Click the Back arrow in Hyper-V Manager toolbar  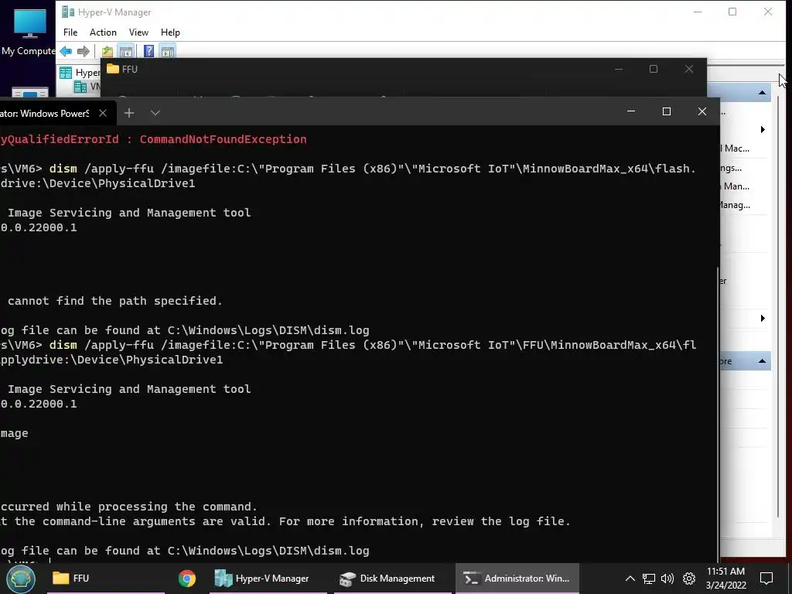point(66,51)
